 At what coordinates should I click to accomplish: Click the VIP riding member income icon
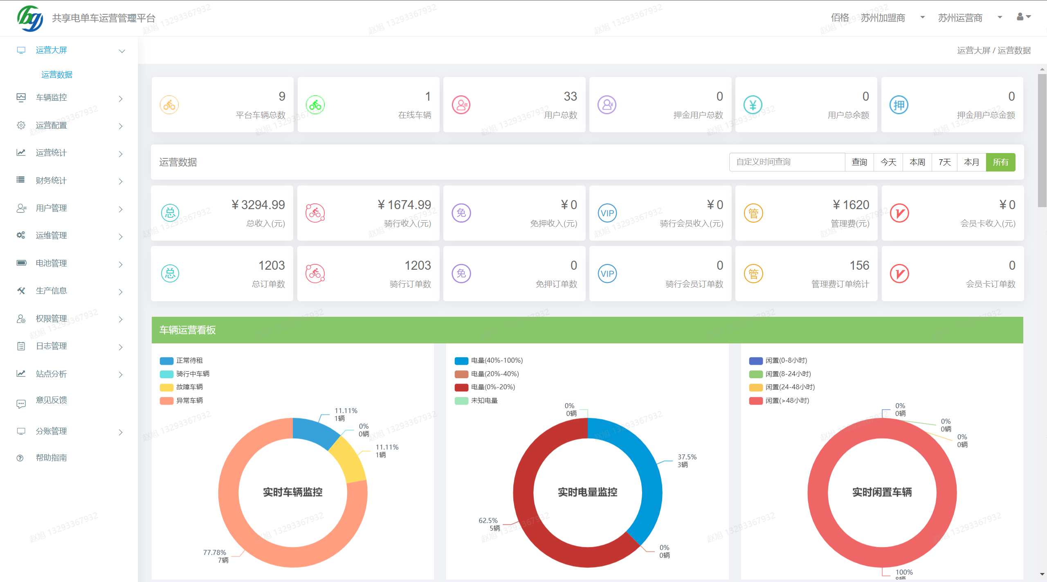pos(607,213)
